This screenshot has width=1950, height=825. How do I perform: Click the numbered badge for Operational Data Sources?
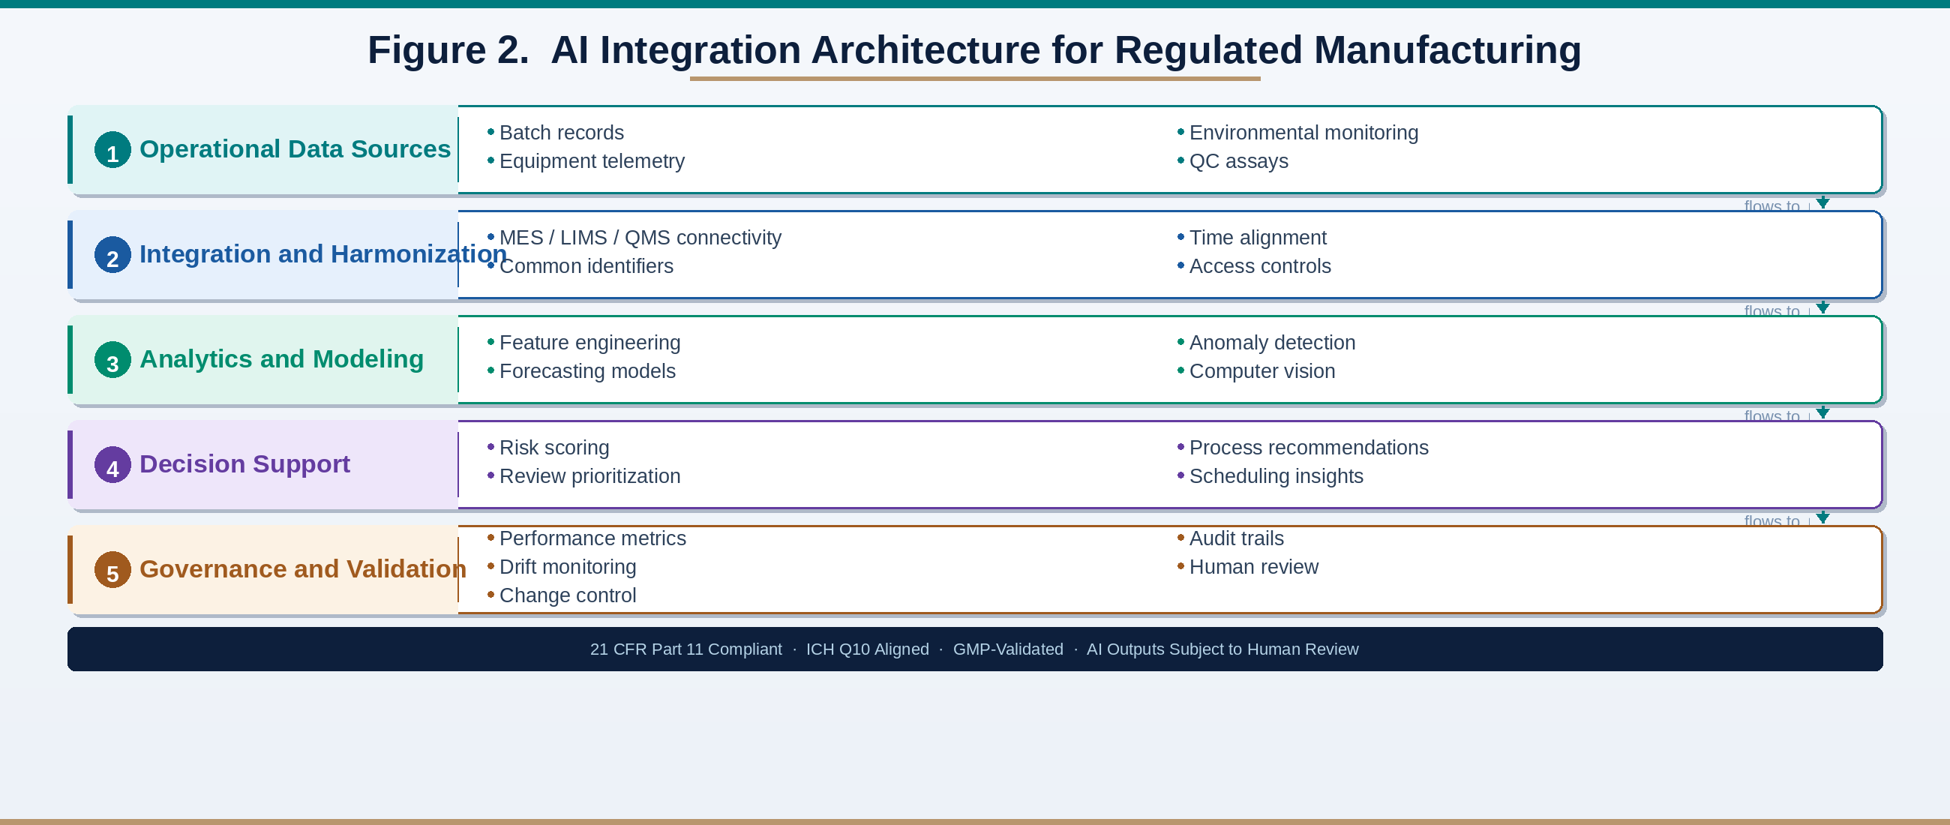(112, 151)
